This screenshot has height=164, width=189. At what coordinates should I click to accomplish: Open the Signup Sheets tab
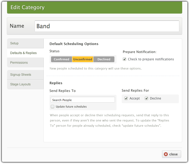pos(25,75)
